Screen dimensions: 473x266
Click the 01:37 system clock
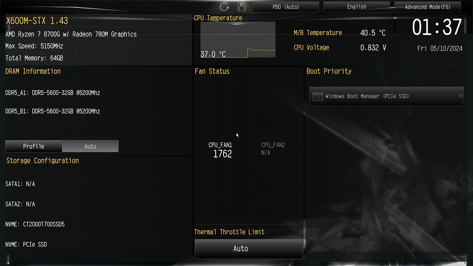pyautogui.click(x=437, y=27)
